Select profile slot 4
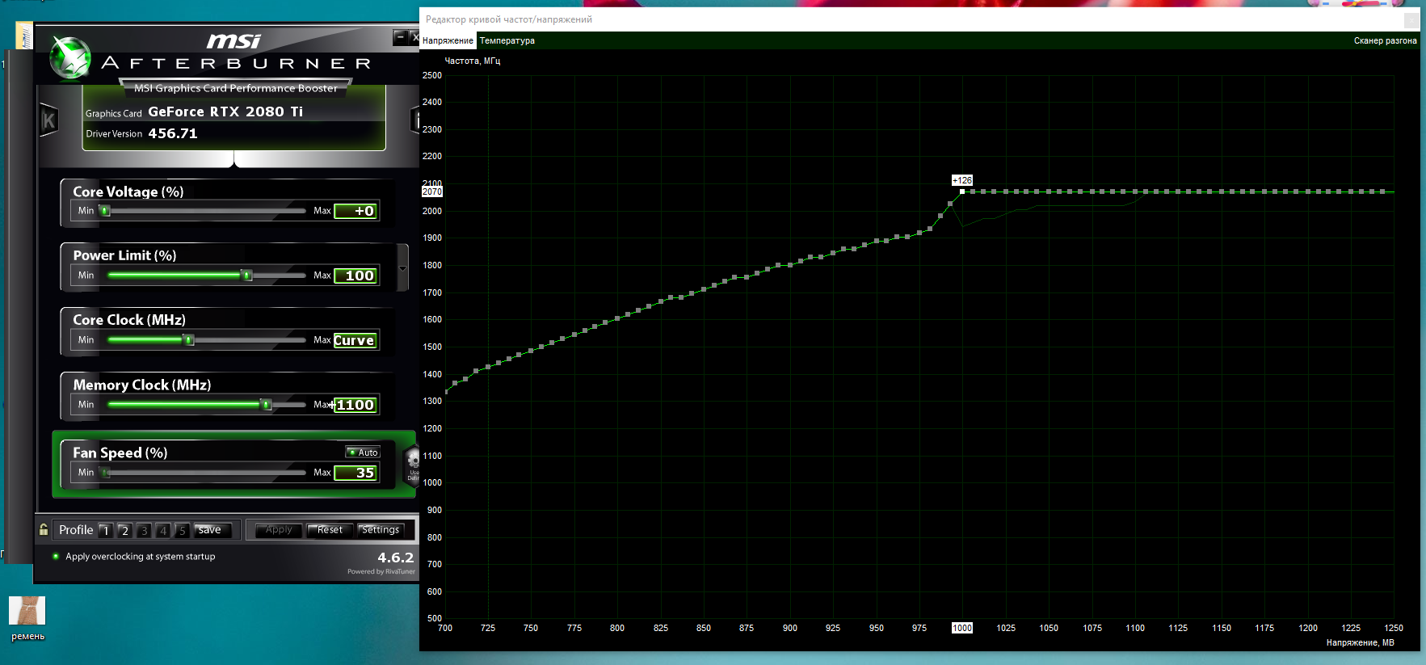This screenshot has width=1426, height=665. (163, 530)
